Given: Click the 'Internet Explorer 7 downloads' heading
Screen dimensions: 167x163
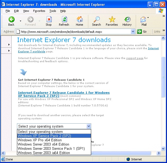Looking at the screenshot, I should click(64, 40).
